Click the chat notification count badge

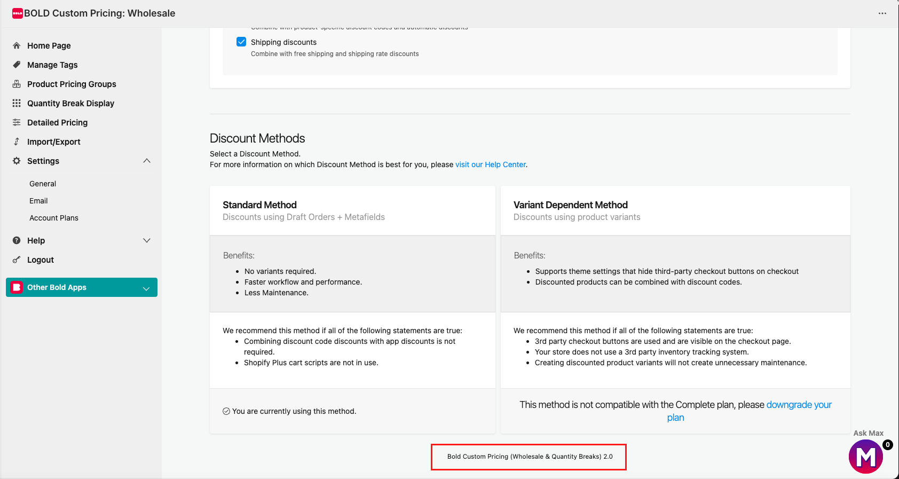[x=888, y=445]
